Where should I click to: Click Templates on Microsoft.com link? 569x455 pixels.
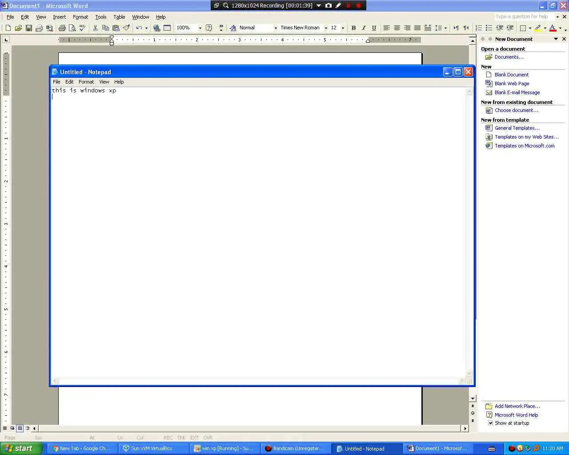click(x=525, y=146)
